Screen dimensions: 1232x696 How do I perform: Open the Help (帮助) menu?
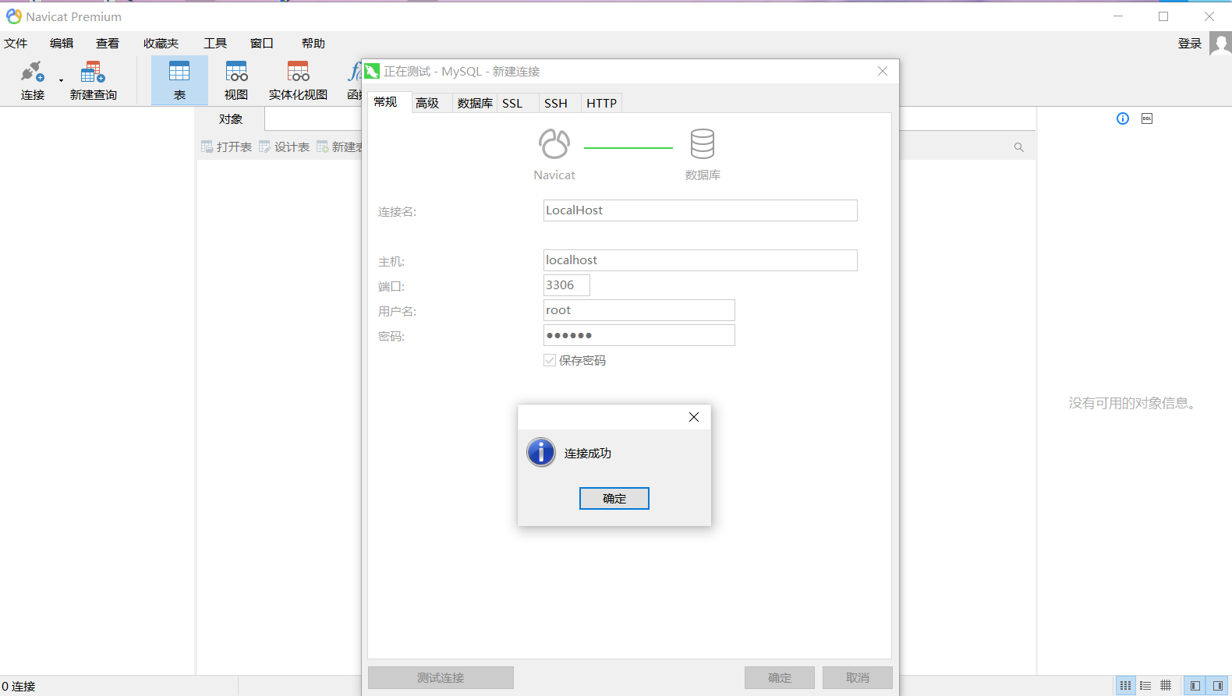coord(313,44)
